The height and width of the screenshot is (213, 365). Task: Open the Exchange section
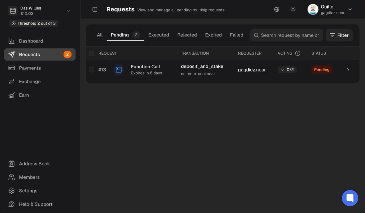pyautogui.click(x=40, y=81)
